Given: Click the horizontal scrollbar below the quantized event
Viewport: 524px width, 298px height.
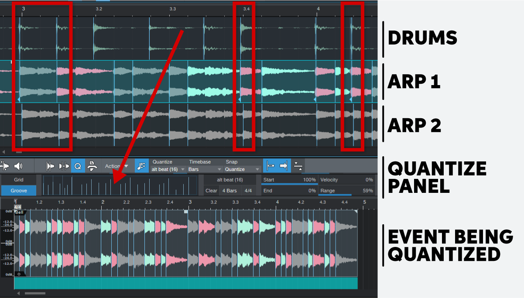Looking at the screenshot, I should pos(35,294).
